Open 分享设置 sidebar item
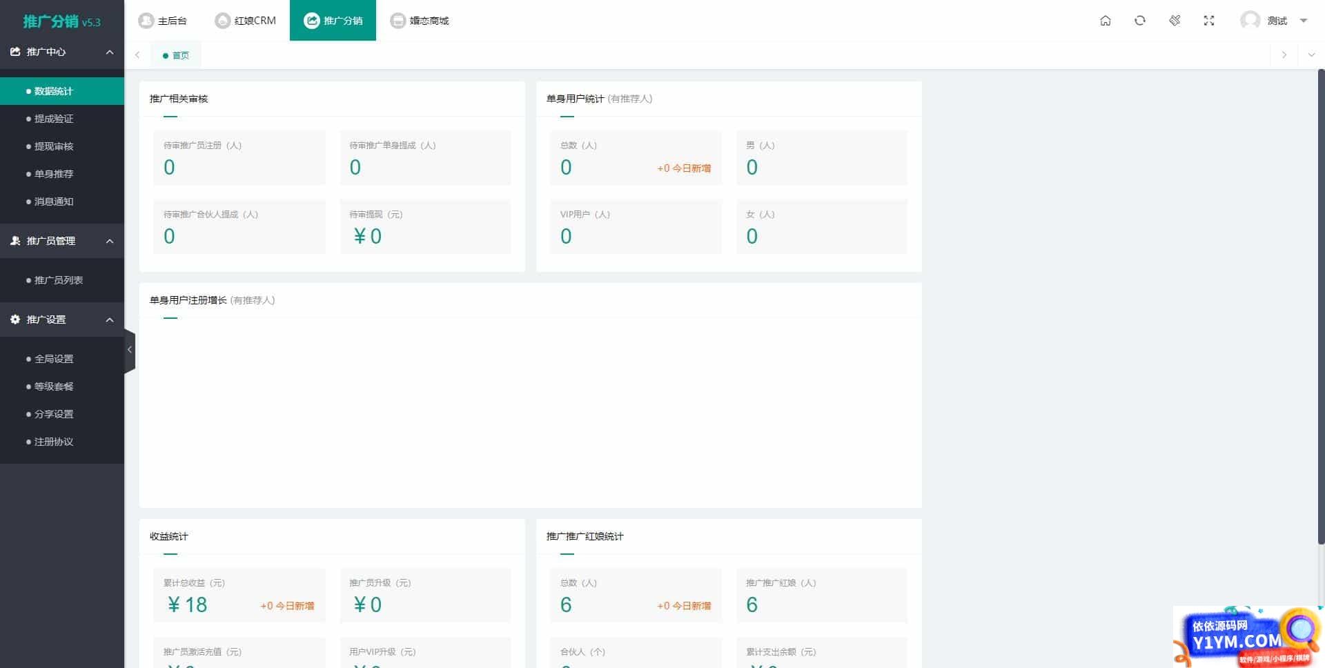 (x=62, y=414)
